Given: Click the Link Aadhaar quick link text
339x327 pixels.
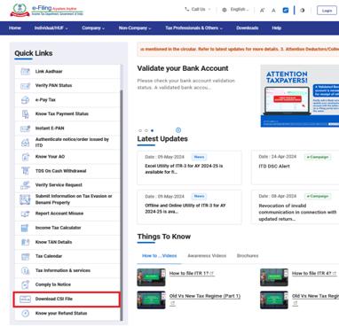Looking at the screenshot, I should click(x=49, y=72).
